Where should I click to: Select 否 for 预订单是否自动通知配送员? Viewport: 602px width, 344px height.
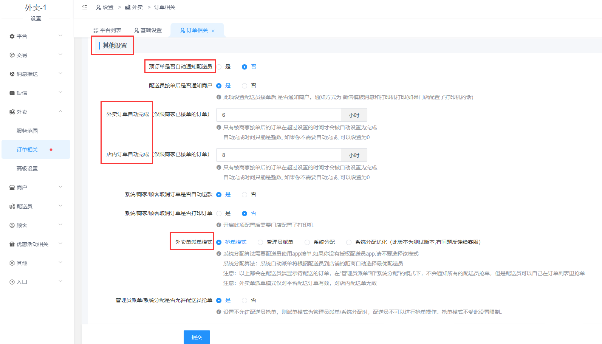(x=245, y=67)
